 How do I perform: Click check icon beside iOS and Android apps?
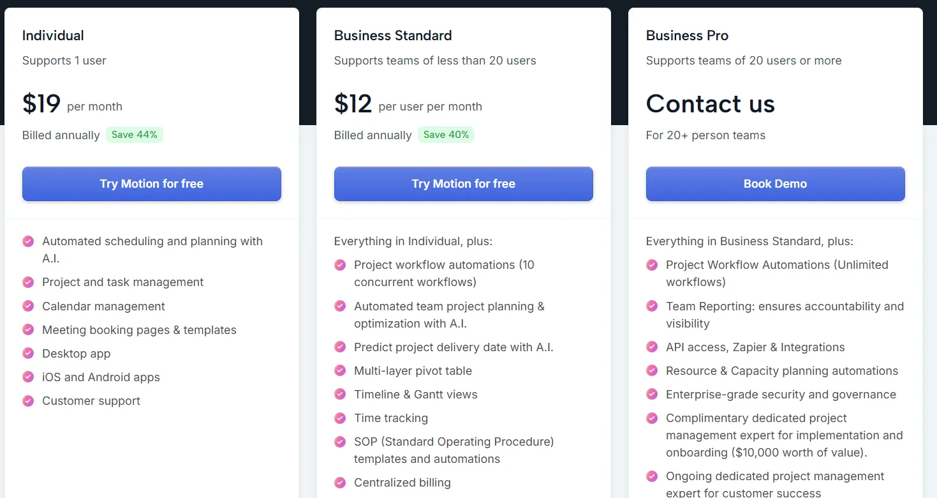(28, 377)
